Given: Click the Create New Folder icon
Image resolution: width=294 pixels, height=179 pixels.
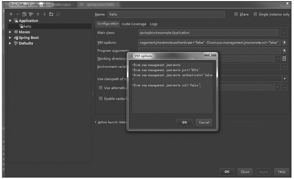Looking at the screenshot, I should tap(51, 14).
